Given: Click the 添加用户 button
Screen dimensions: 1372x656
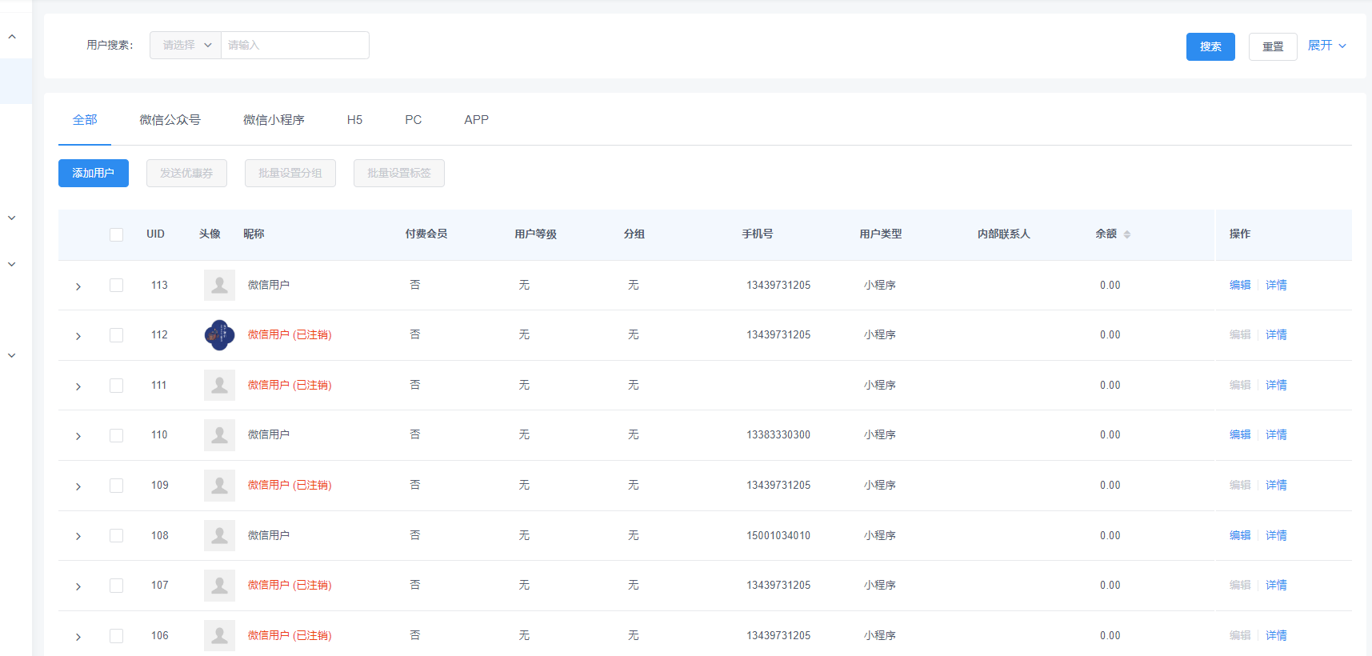Looking at the screenshot, I should pos(94,173).
